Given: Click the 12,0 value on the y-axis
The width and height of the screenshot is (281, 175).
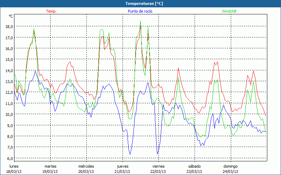Looking at the screenshot, I should (8, 92).
